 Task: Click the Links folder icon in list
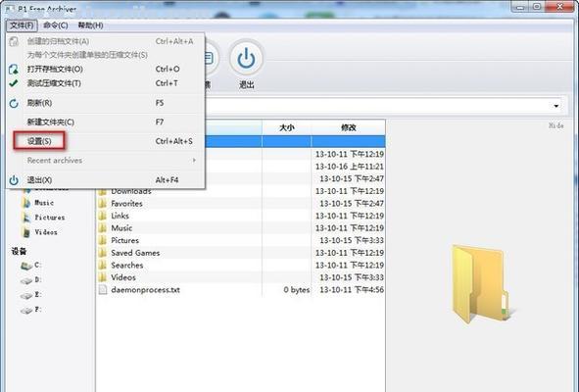103,216
